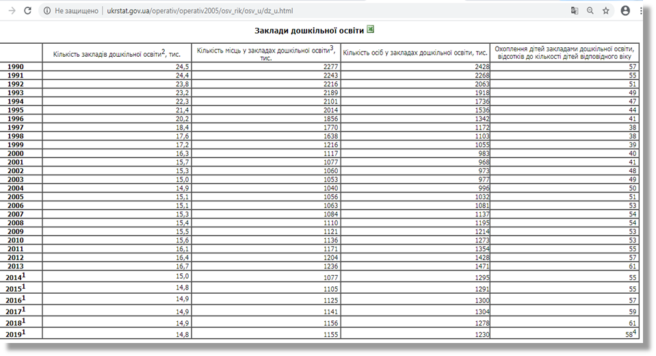This screenshot has height=356, width=656.
Task: Click footnote 3 in the "Кількість місць" header
Action: (x=331, y=48)
